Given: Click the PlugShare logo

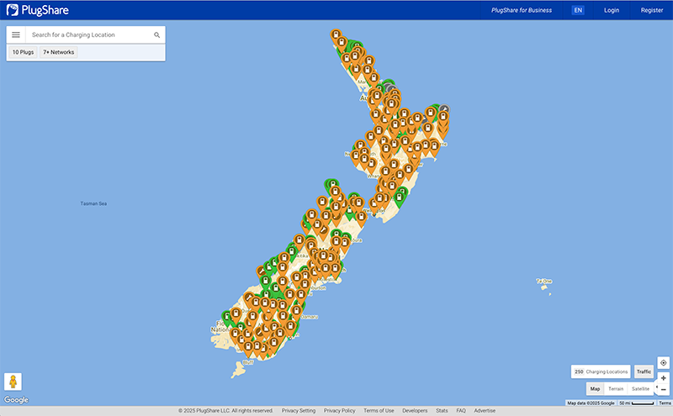Looking at the screenshot, I should click(x=37, y=10).
